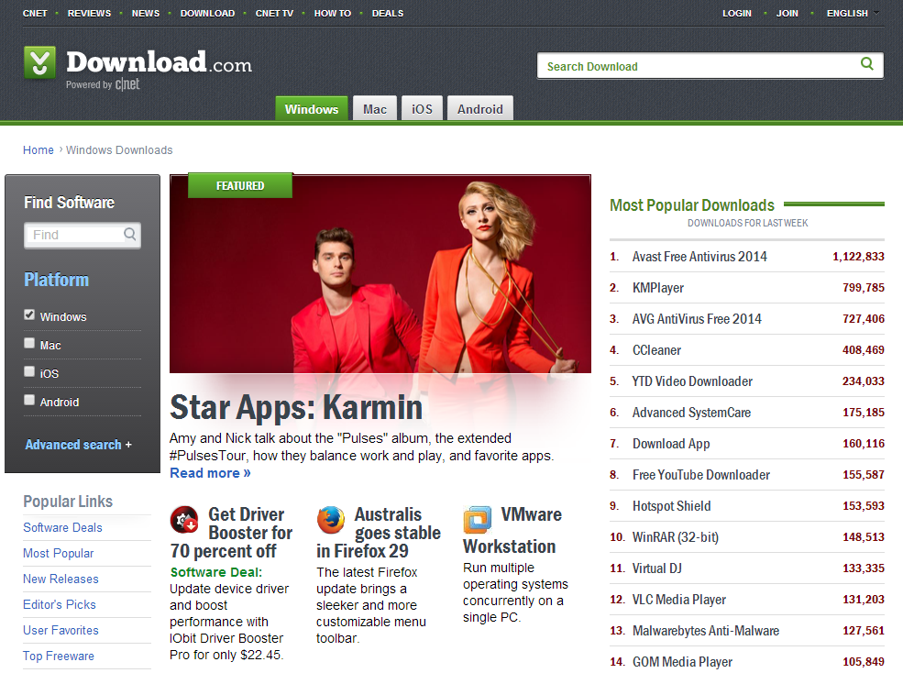Open WinRAR (32-bit) entry
The image size is (903, 673).
pyautogui.click(x=676, y=536)
